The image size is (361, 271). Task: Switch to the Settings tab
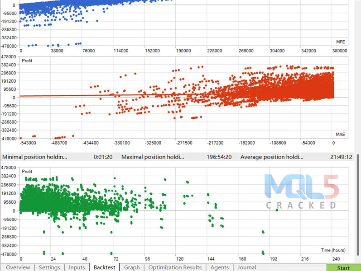[x=49, y=267]
